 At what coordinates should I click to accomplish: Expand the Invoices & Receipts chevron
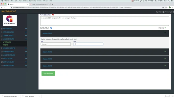coord(26,48)
